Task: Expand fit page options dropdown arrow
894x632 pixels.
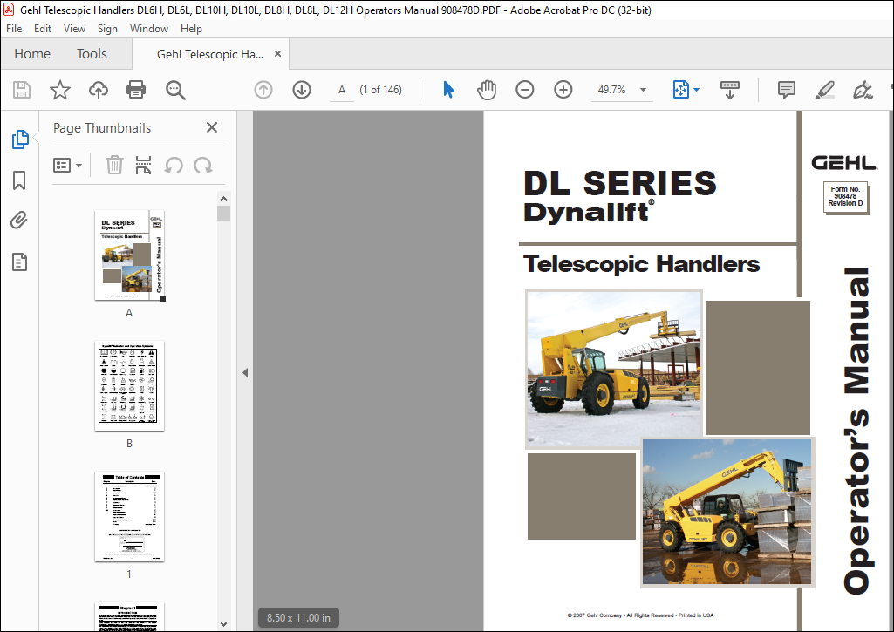Action: [x=696, y=90]
